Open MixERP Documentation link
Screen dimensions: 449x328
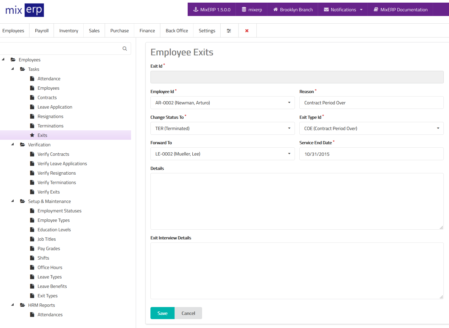401,9
